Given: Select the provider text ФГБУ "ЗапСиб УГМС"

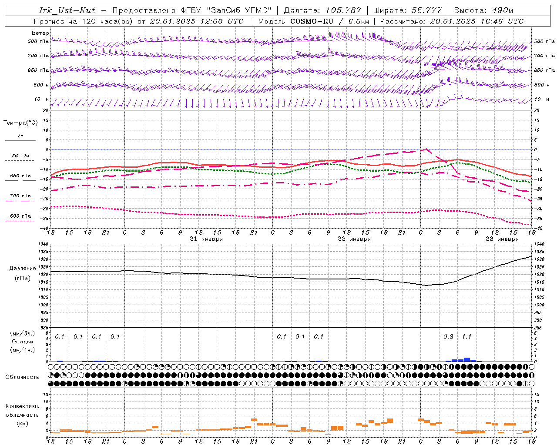Looking at the screenshot, I should (226, 10).
